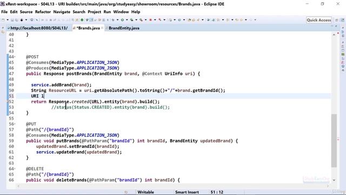Open the External Tools dropdown arrow
Image resolution: width=346 pixels, height=195 pixels.
tap(145, 20)
